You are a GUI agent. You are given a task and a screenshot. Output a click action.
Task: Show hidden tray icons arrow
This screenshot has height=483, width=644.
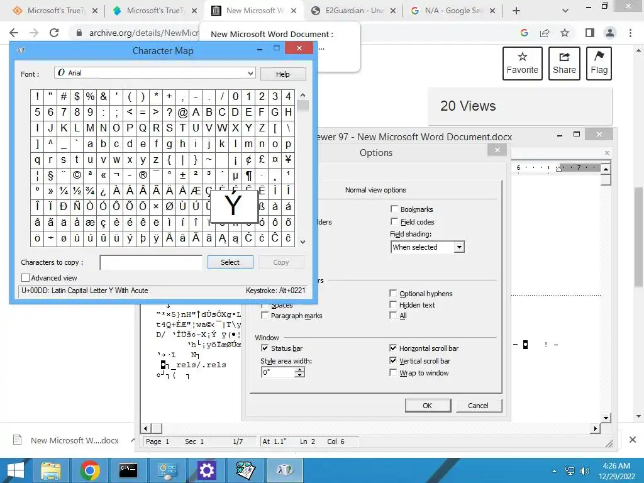point(555,471)
